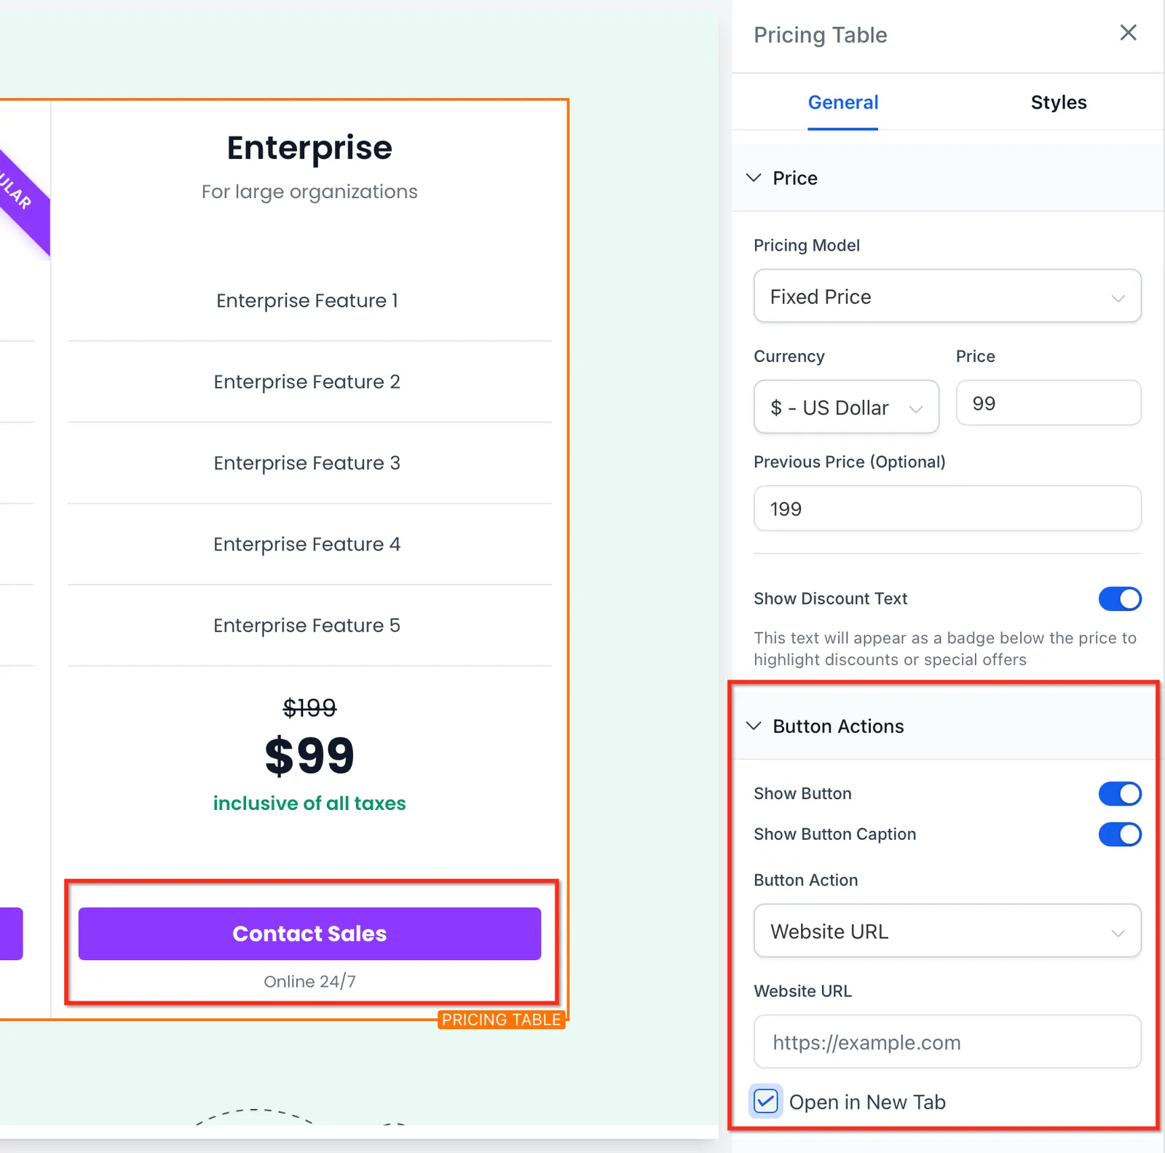This screenshot has height=1153, width=1165.
Task: Click the Price input field
Action: coord(1048,403)
